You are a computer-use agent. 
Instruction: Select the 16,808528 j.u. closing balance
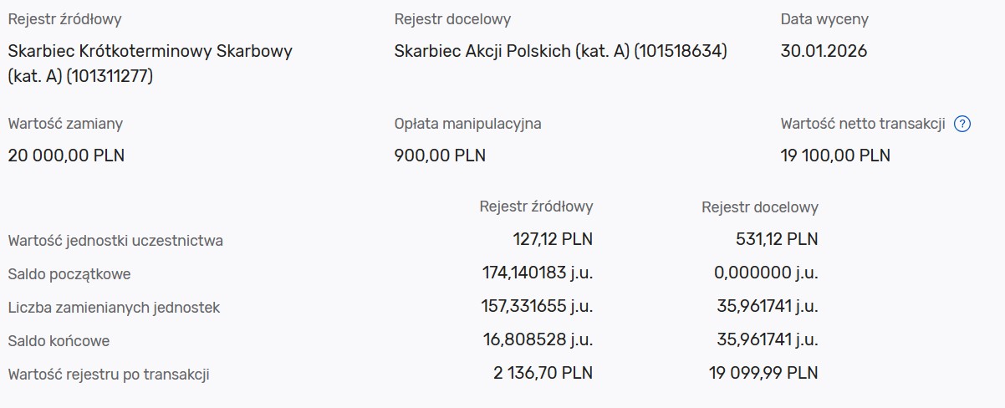[542, 340]
